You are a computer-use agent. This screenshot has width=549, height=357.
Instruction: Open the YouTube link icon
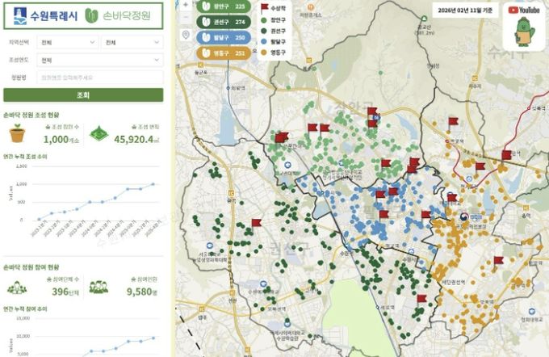click(524, 10)
